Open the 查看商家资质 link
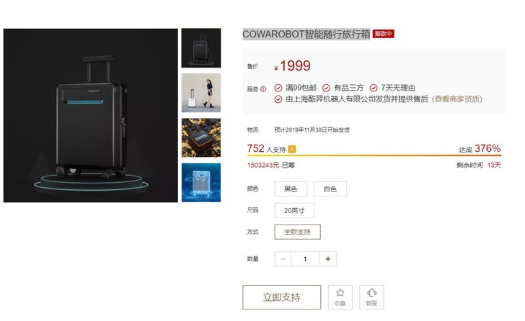This screenshot has height=321, width=525. coord(457,99)
